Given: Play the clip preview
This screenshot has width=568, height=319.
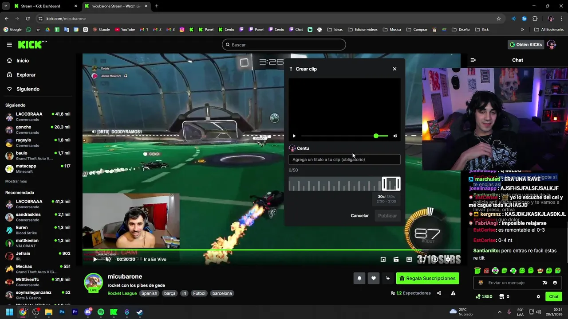Looking at the screenshot, I should 294,136.
